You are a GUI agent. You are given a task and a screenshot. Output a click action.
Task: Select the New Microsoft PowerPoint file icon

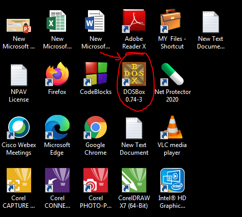coord(19,26)
